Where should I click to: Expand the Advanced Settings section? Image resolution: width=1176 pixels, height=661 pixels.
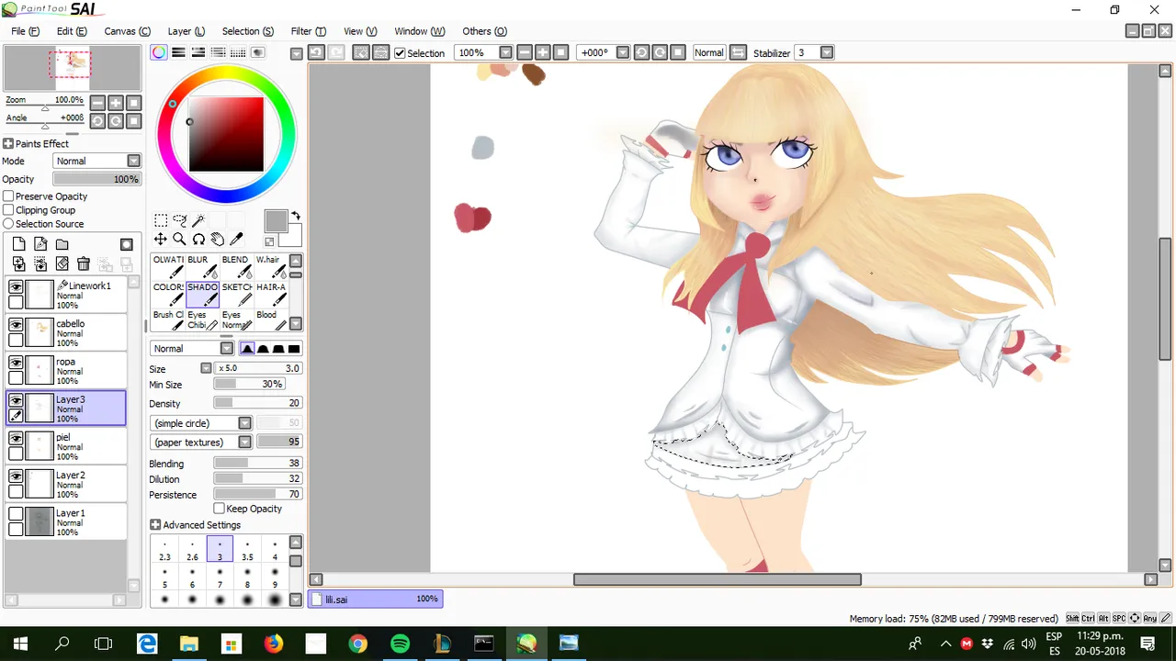(155, 525)
